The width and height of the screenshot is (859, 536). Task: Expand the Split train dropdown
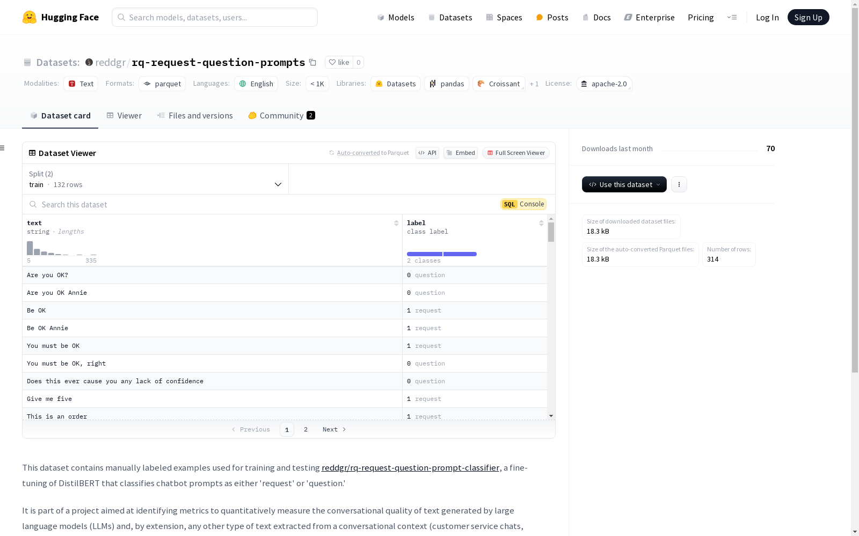click(156, 179)
